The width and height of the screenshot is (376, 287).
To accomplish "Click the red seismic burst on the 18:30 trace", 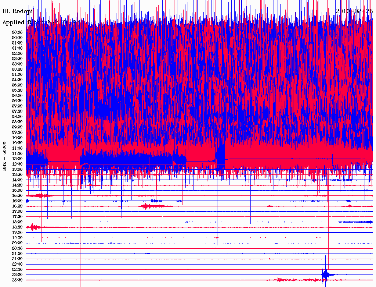I will 34,227.
